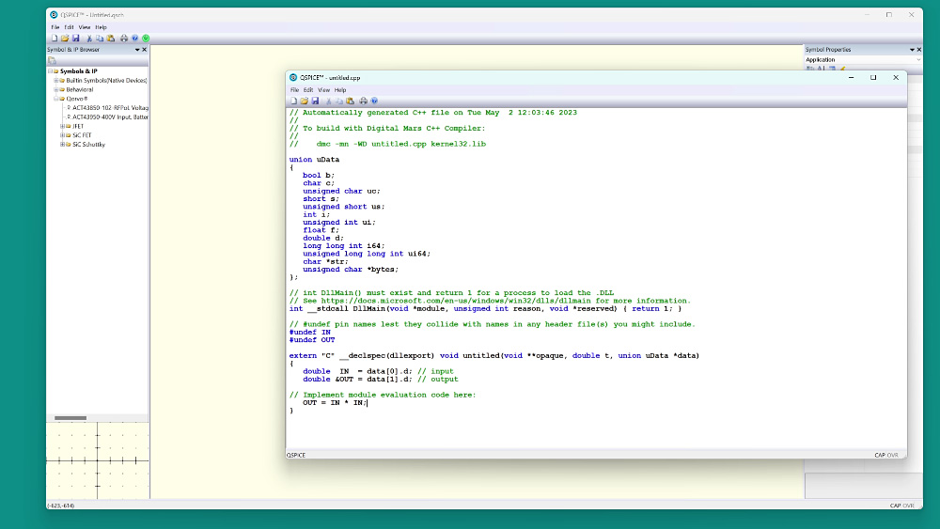Click the '#undef OUT' line in editor

click(312, 340)
